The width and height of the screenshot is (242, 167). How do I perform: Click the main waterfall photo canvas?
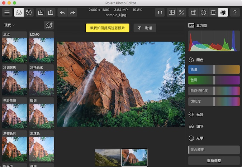121,84
